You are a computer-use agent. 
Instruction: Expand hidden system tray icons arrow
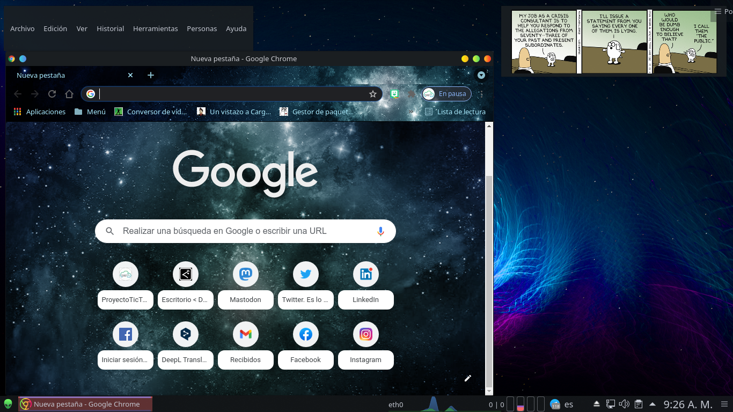[653, 404]
